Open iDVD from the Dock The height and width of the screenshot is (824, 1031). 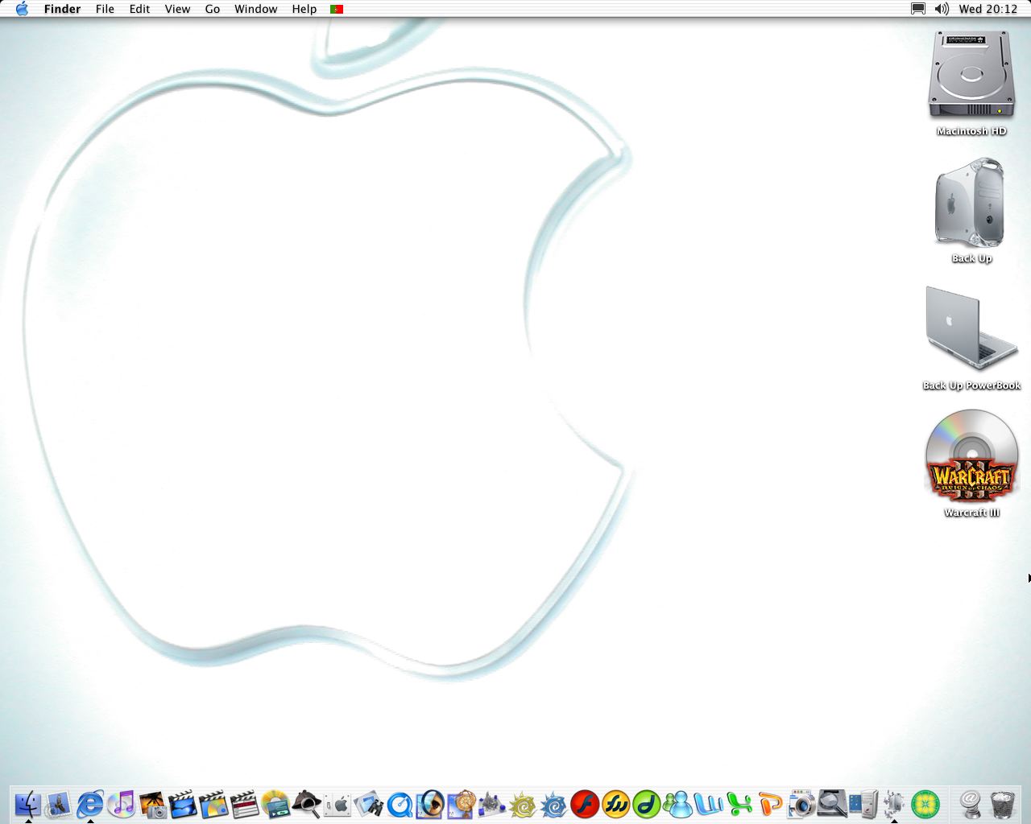pyautogui.click(x=213, y=804)
